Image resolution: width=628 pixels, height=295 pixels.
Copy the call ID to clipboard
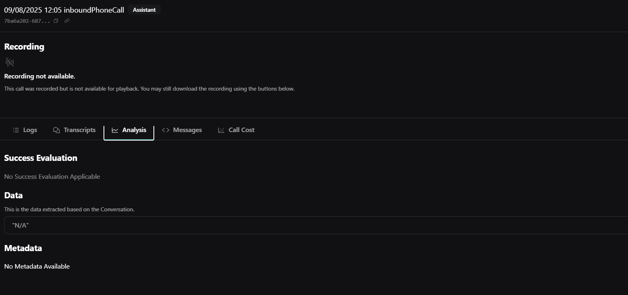pos(56,21)
